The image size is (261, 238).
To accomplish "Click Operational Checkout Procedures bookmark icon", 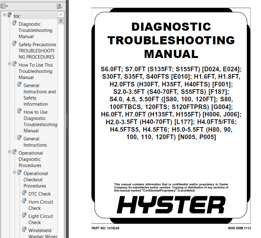I will click(x=20, y=172).
